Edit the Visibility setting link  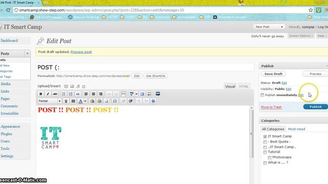point(289,89)
